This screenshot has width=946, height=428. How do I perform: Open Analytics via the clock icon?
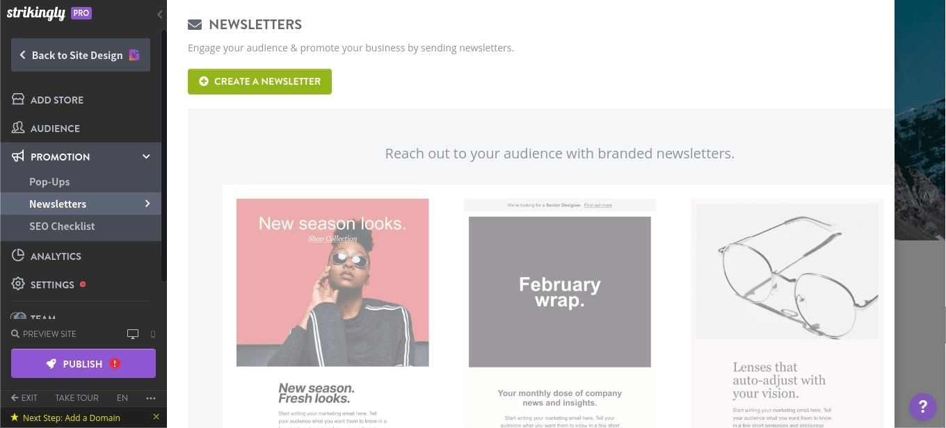17,256
